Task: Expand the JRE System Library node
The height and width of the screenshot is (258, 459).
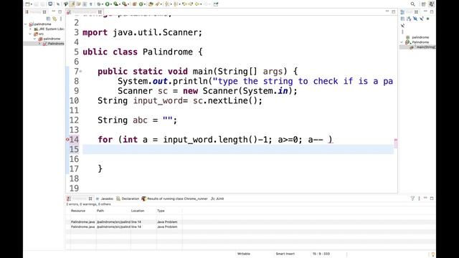Action: (x=30, y=29)
